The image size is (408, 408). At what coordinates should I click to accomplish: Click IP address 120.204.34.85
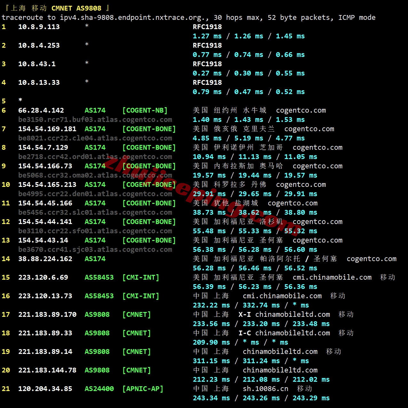coord(45,389)
